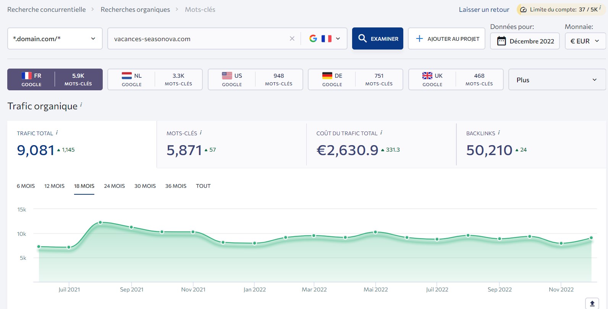Image resolution: width=608 pixels, height=309 pixels.
Task: Expand the search engine country dropdown arrow
Action: 338,38
